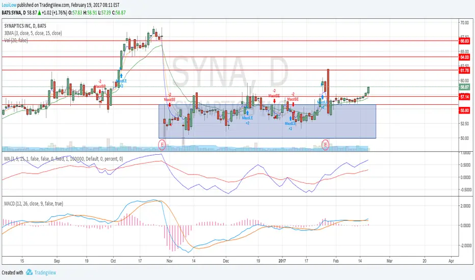Click the MacdSE -2 signal near November
Image resolution: width=475 pixels, height=280 pixels.
[x=170, y=100]
